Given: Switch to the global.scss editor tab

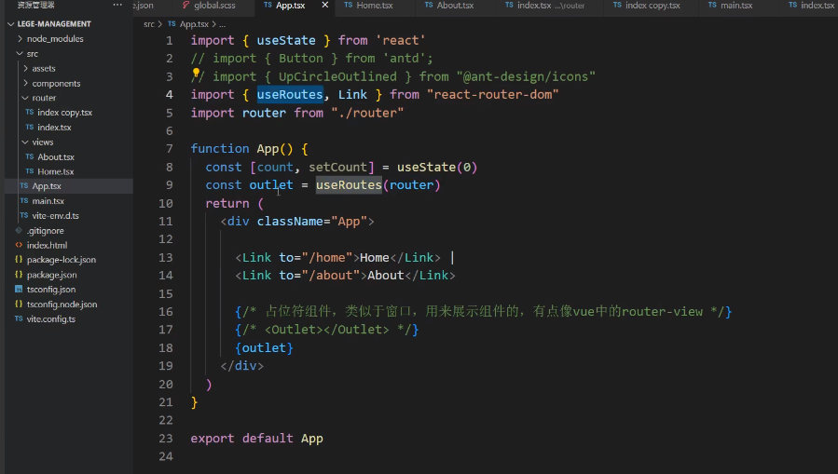Looking at the screenshot, I should point(214,6).
